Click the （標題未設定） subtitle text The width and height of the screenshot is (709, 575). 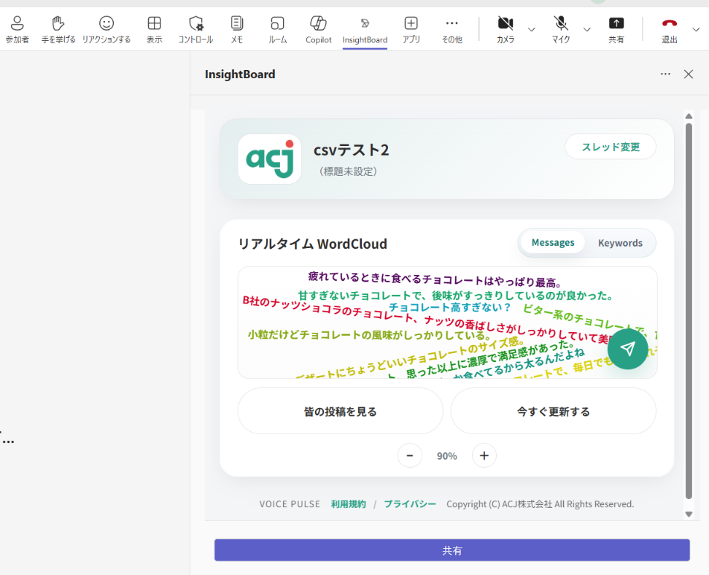tap(348, 171)
